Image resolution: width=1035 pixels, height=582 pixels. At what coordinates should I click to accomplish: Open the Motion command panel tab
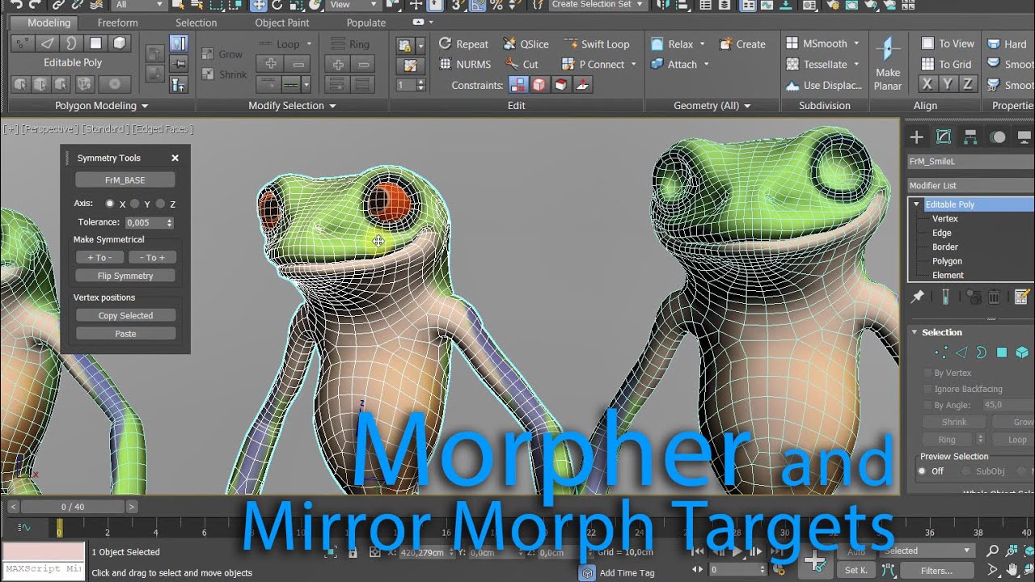tap(998, 137)
